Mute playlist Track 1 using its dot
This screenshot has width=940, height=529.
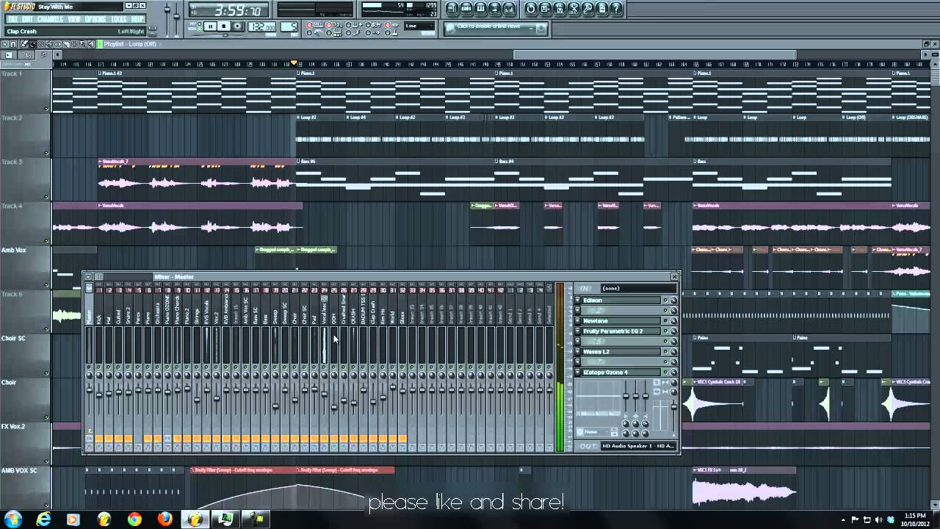click(x=46, y=109)
